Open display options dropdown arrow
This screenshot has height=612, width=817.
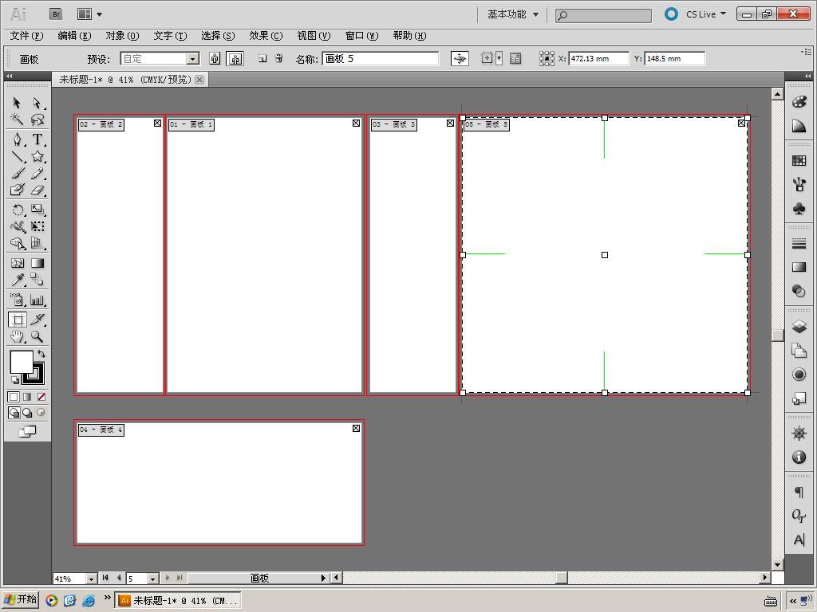(499, 59)
